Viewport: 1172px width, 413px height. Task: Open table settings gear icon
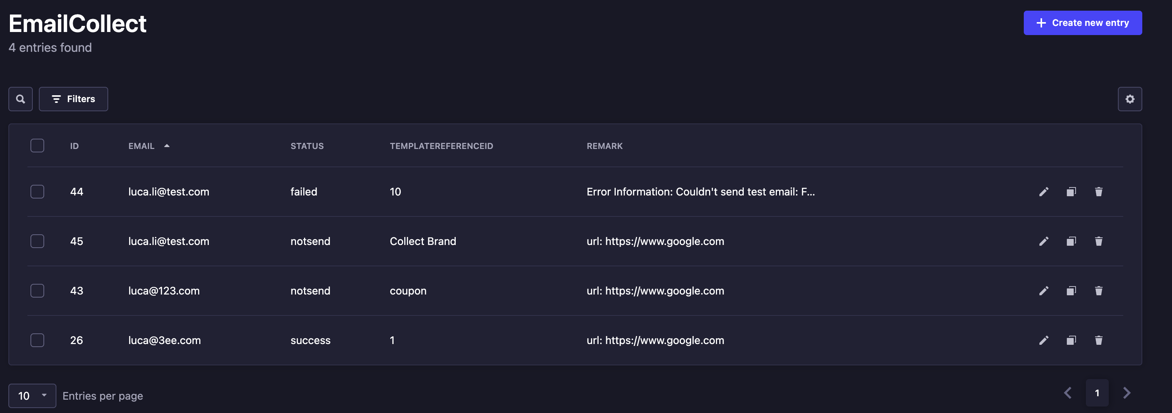(x=1130, y=99)
